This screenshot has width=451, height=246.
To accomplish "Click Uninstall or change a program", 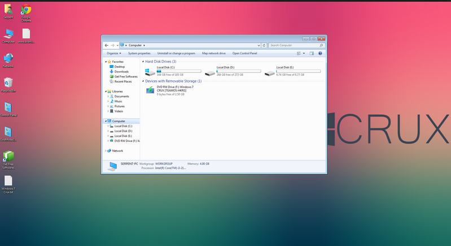I will pyautogui.click(x=176, y=53).
